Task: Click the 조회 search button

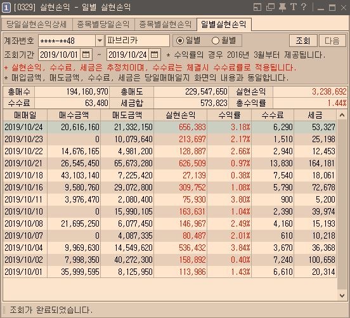Action: (x=303, y=41)
